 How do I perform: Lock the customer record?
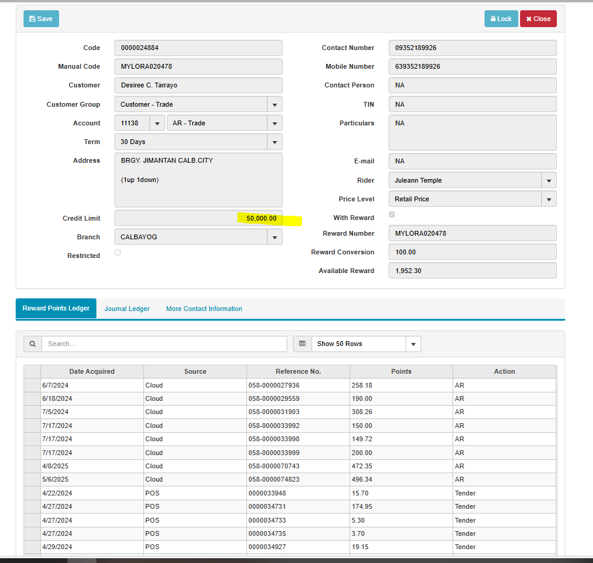coord(501,19)
